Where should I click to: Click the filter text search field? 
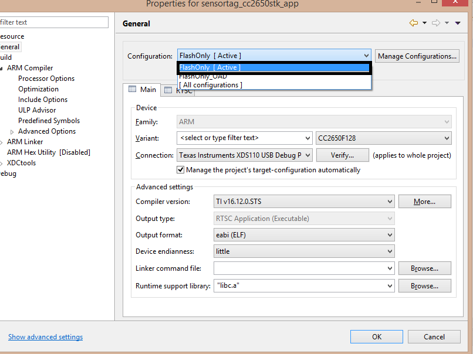click(x=53, y=22)
